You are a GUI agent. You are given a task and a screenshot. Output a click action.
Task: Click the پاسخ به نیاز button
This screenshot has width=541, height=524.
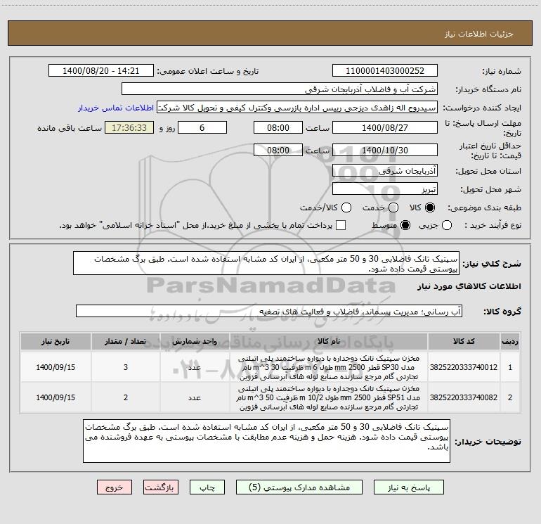coord(408,487)
